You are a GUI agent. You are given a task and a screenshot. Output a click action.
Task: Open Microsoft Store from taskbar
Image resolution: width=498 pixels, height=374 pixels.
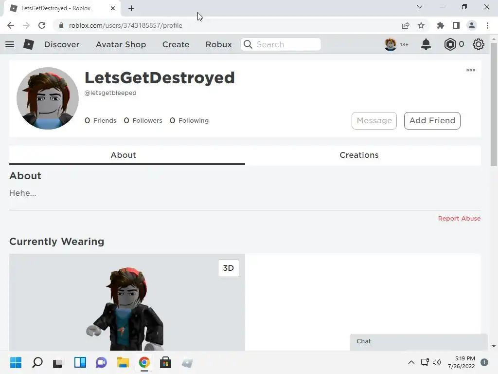pos(165,362)
